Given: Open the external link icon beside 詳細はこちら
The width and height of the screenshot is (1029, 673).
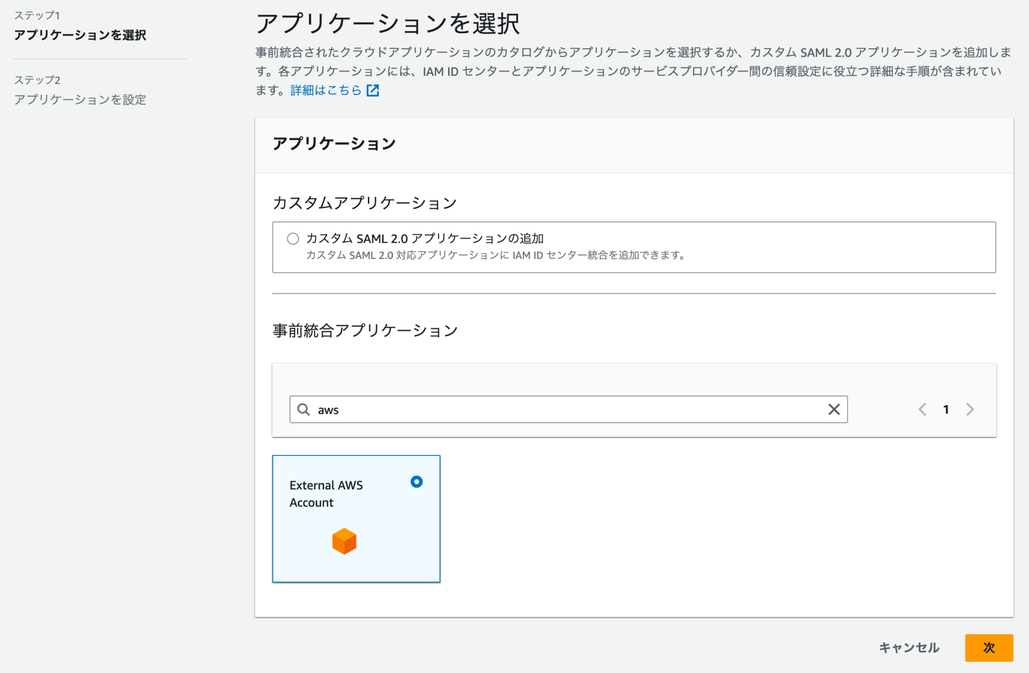Looking at the screenshot, I should [373, 90].
